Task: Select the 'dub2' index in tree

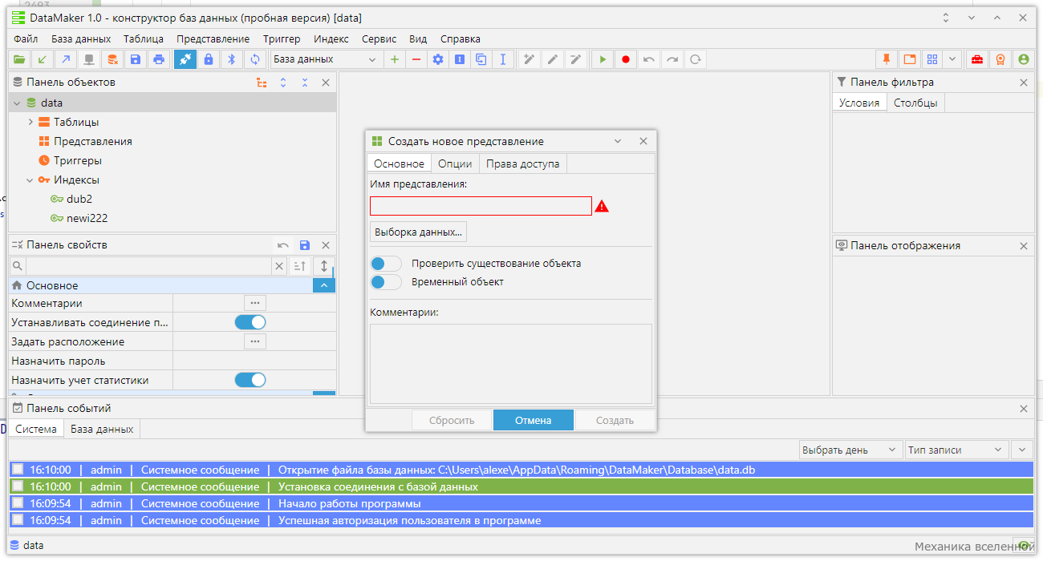Action: click(x=79, y=199)
